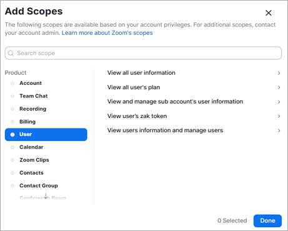Expand sub account's user information chevron
288x231 pixels.
click(x=279, y=102)
